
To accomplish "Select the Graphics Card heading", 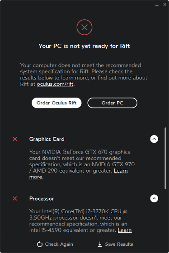I will [x=47, y=139].
